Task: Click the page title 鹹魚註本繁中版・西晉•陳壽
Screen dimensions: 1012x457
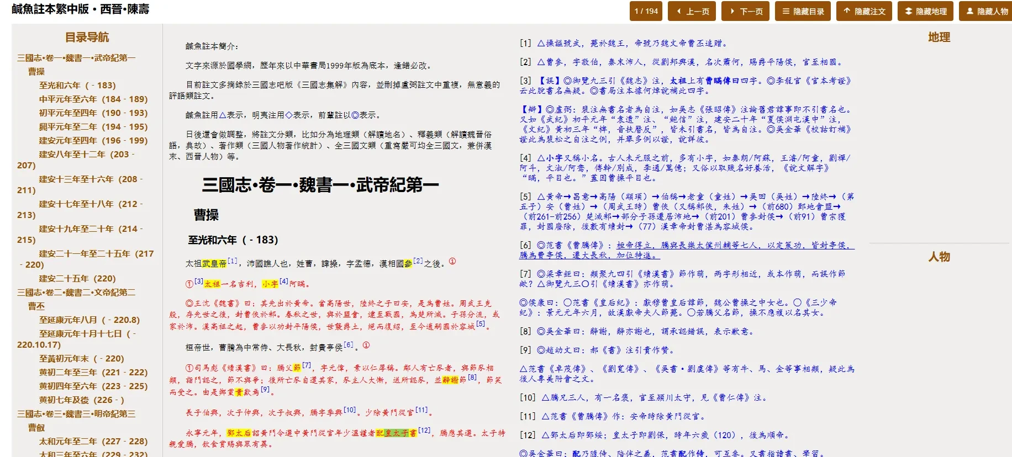Action: 81,9
